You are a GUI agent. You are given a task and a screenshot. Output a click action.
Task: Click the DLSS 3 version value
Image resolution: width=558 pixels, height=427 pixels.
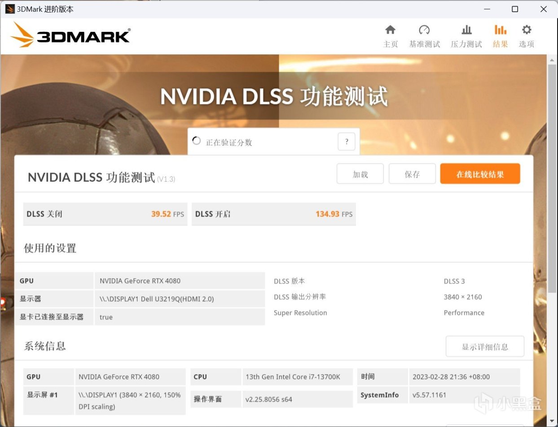(454, 281)
